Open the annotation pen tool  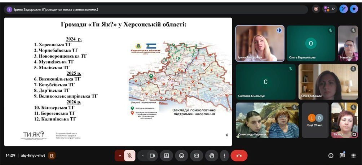[344, 9]
